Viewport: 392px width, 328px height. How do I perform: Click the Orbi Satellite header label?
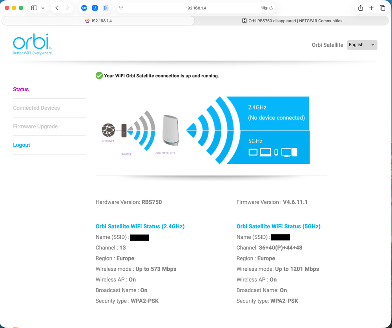pos(328,45)
